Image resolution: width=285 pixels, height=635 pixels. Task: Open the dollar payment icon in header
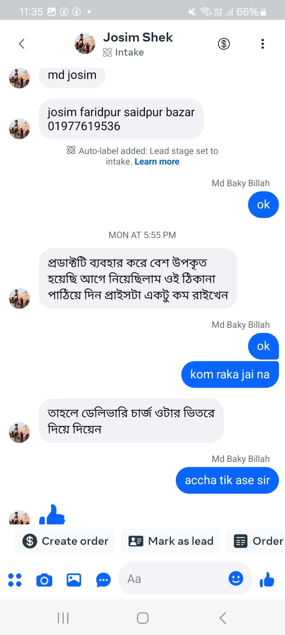tap(224, 44)
